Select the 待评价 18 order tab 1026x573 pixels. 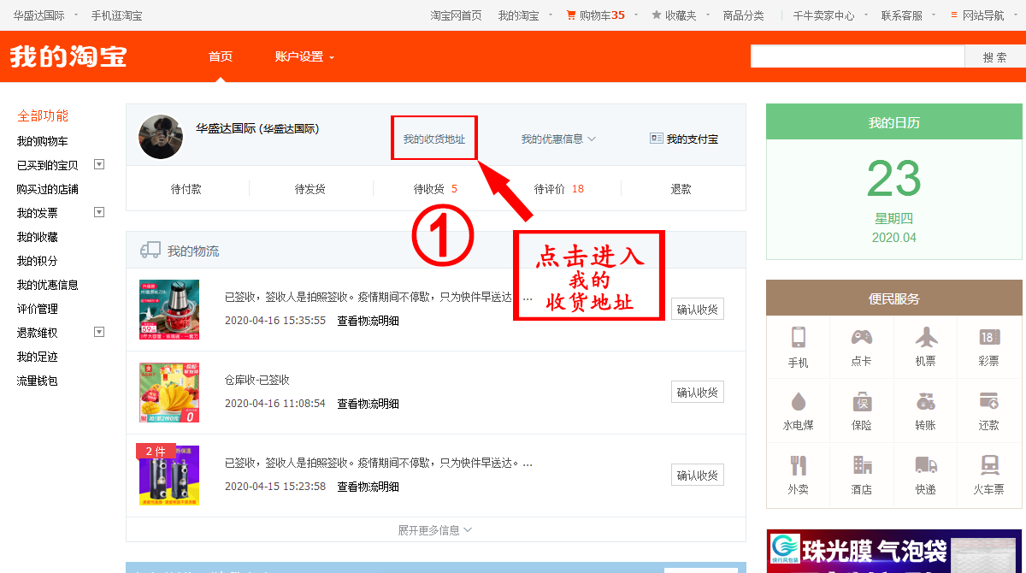tap(559, 189)
